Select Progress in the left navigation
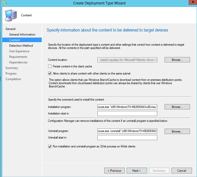Viewport: 197px width, 177px height. point(11,73)
